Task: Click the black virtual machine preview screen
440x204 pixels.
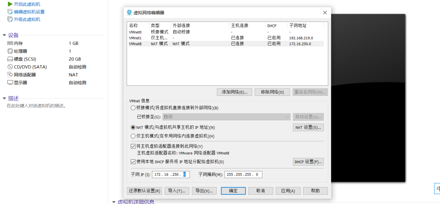Action: [368, 98]
